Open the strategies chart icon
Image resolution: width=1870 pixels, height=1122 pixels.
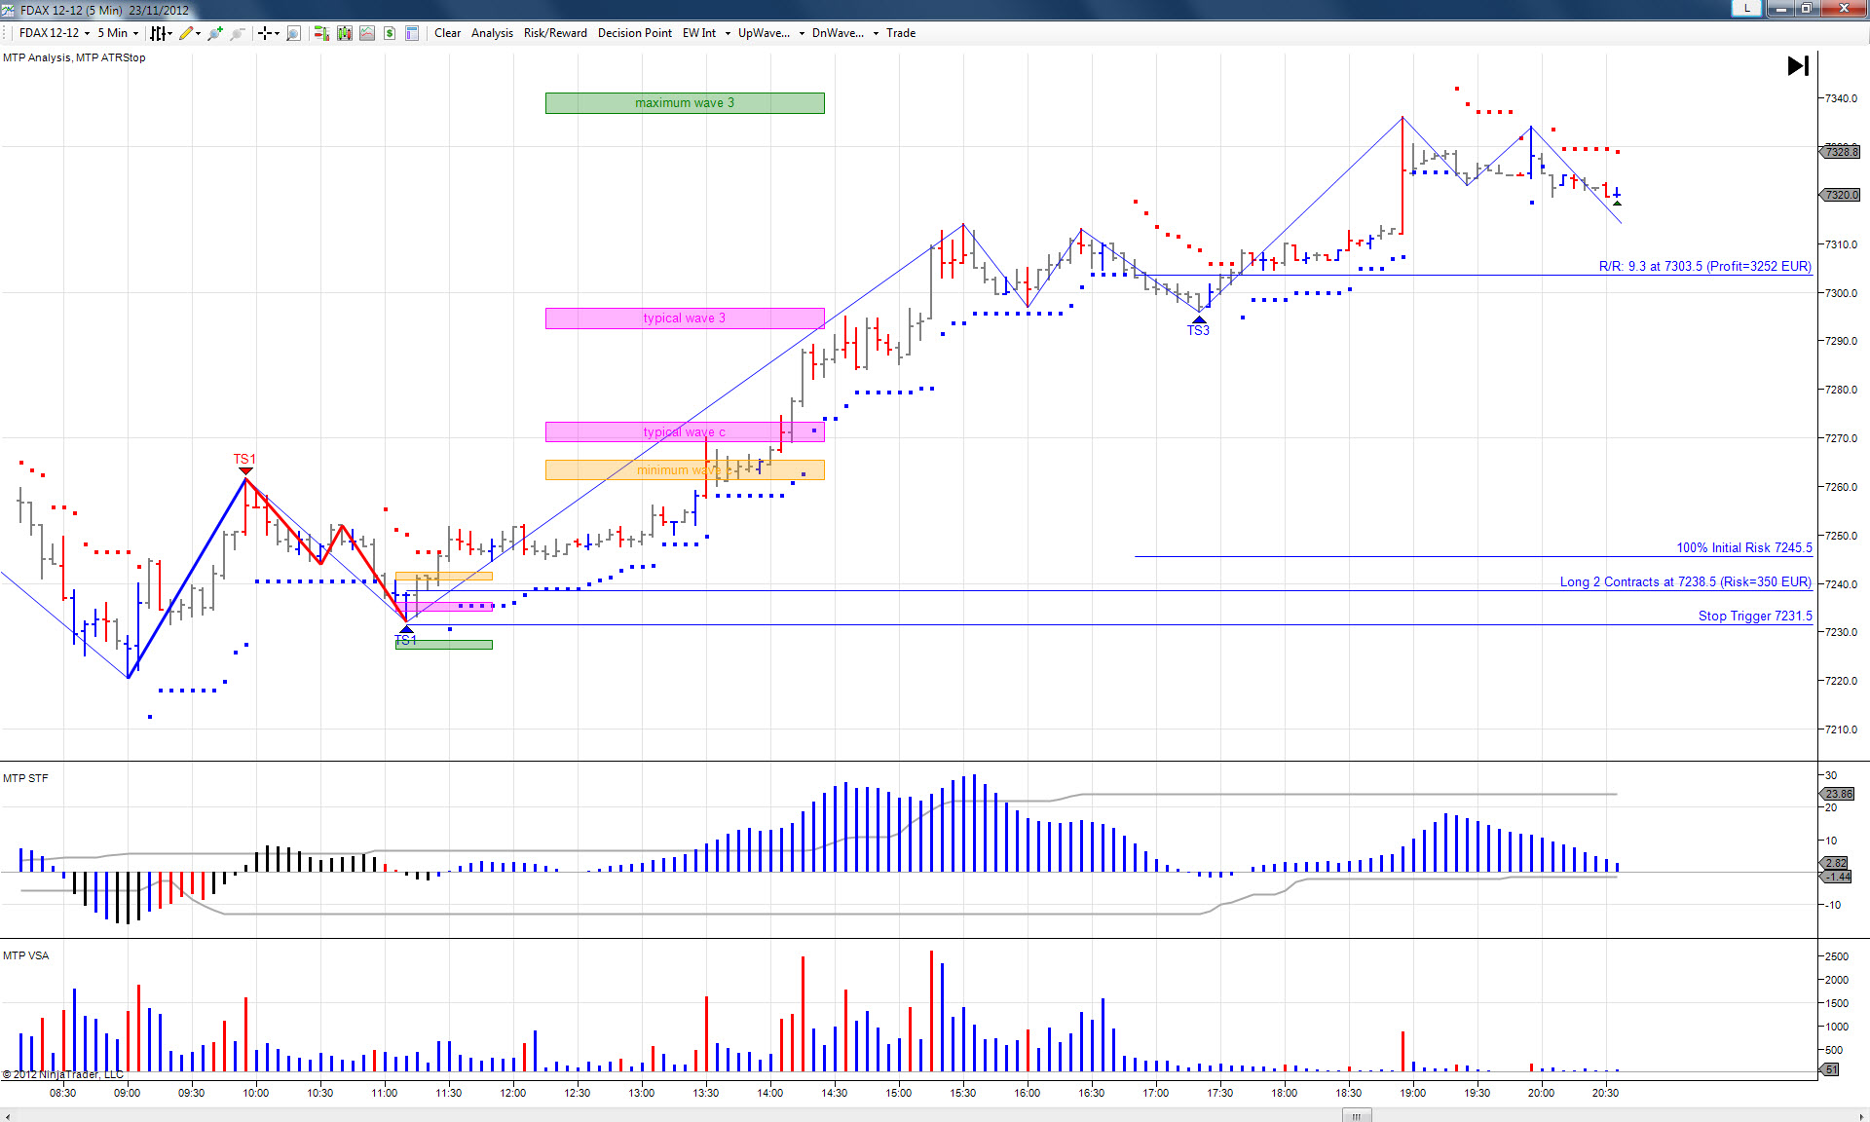(367, 33)
